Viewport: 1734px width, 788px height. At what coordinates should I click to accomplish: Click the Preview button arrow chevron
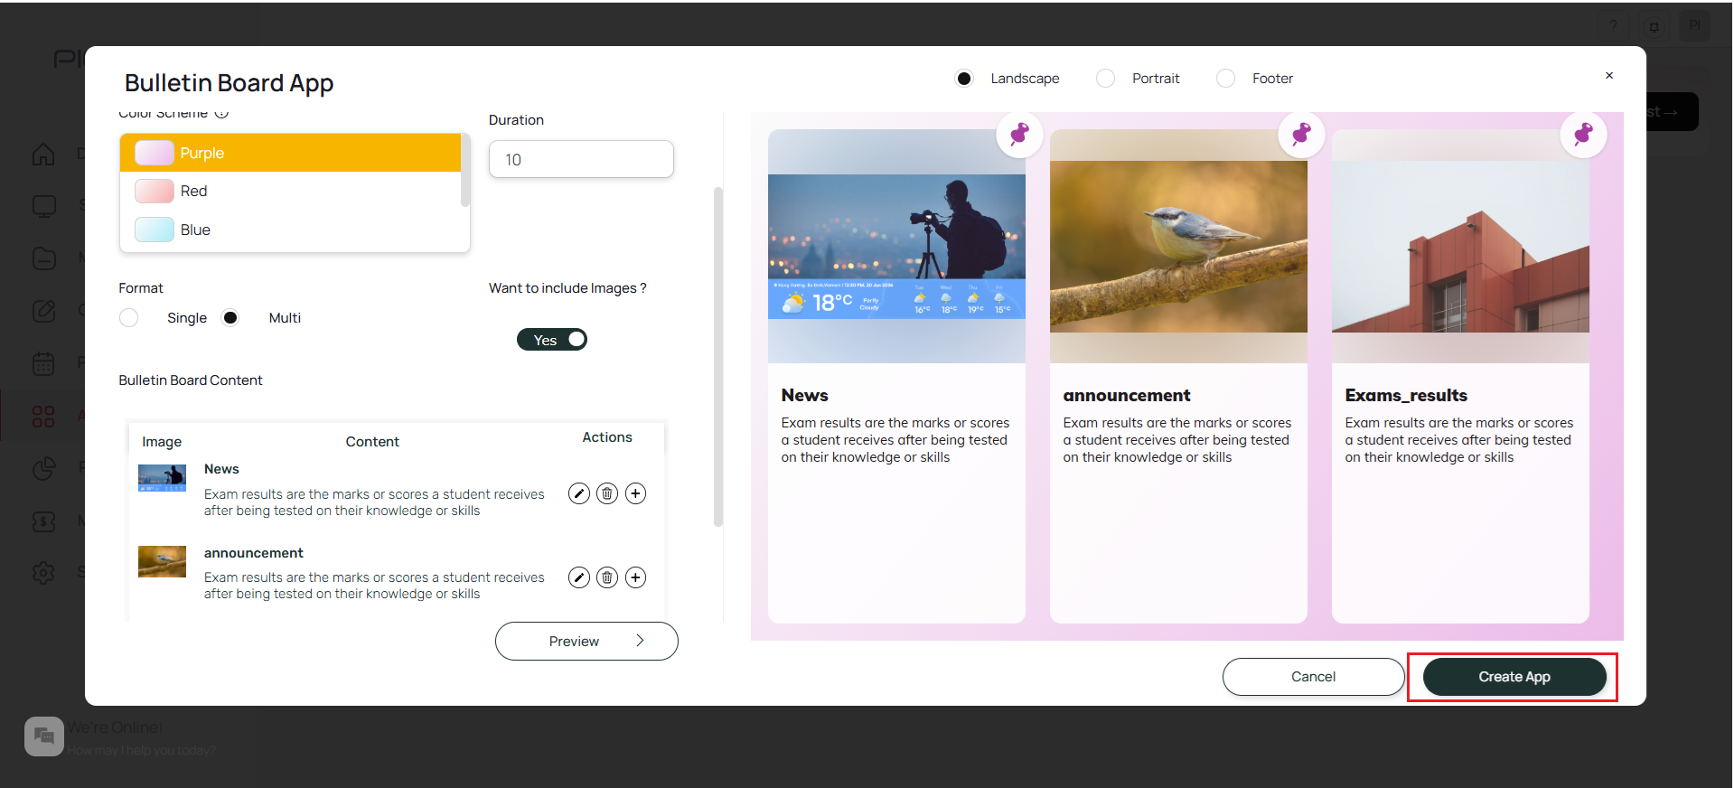pyautogui.click(x=640, y=641)
